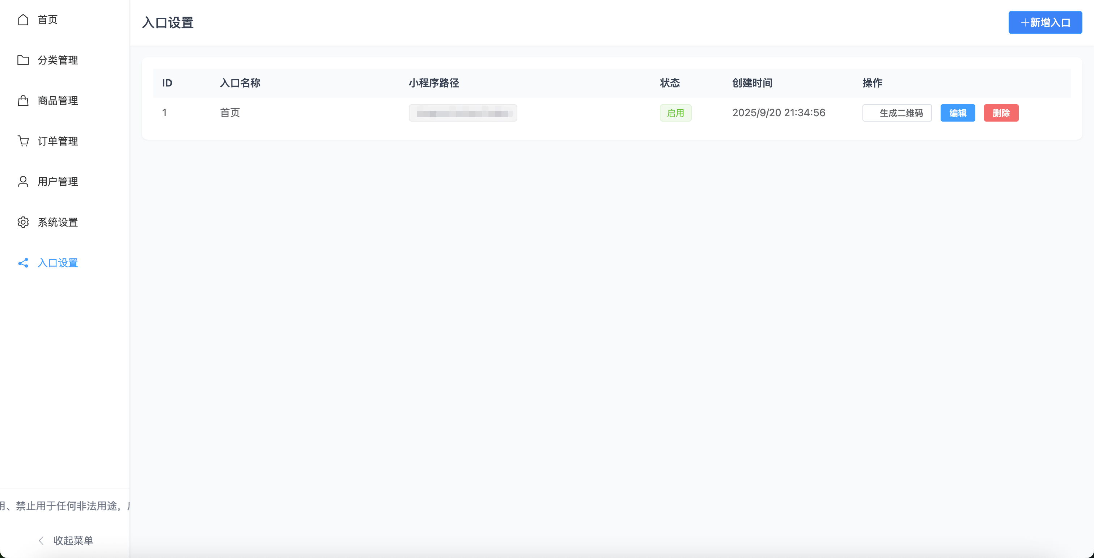Click the ID cell value 1

164,113
